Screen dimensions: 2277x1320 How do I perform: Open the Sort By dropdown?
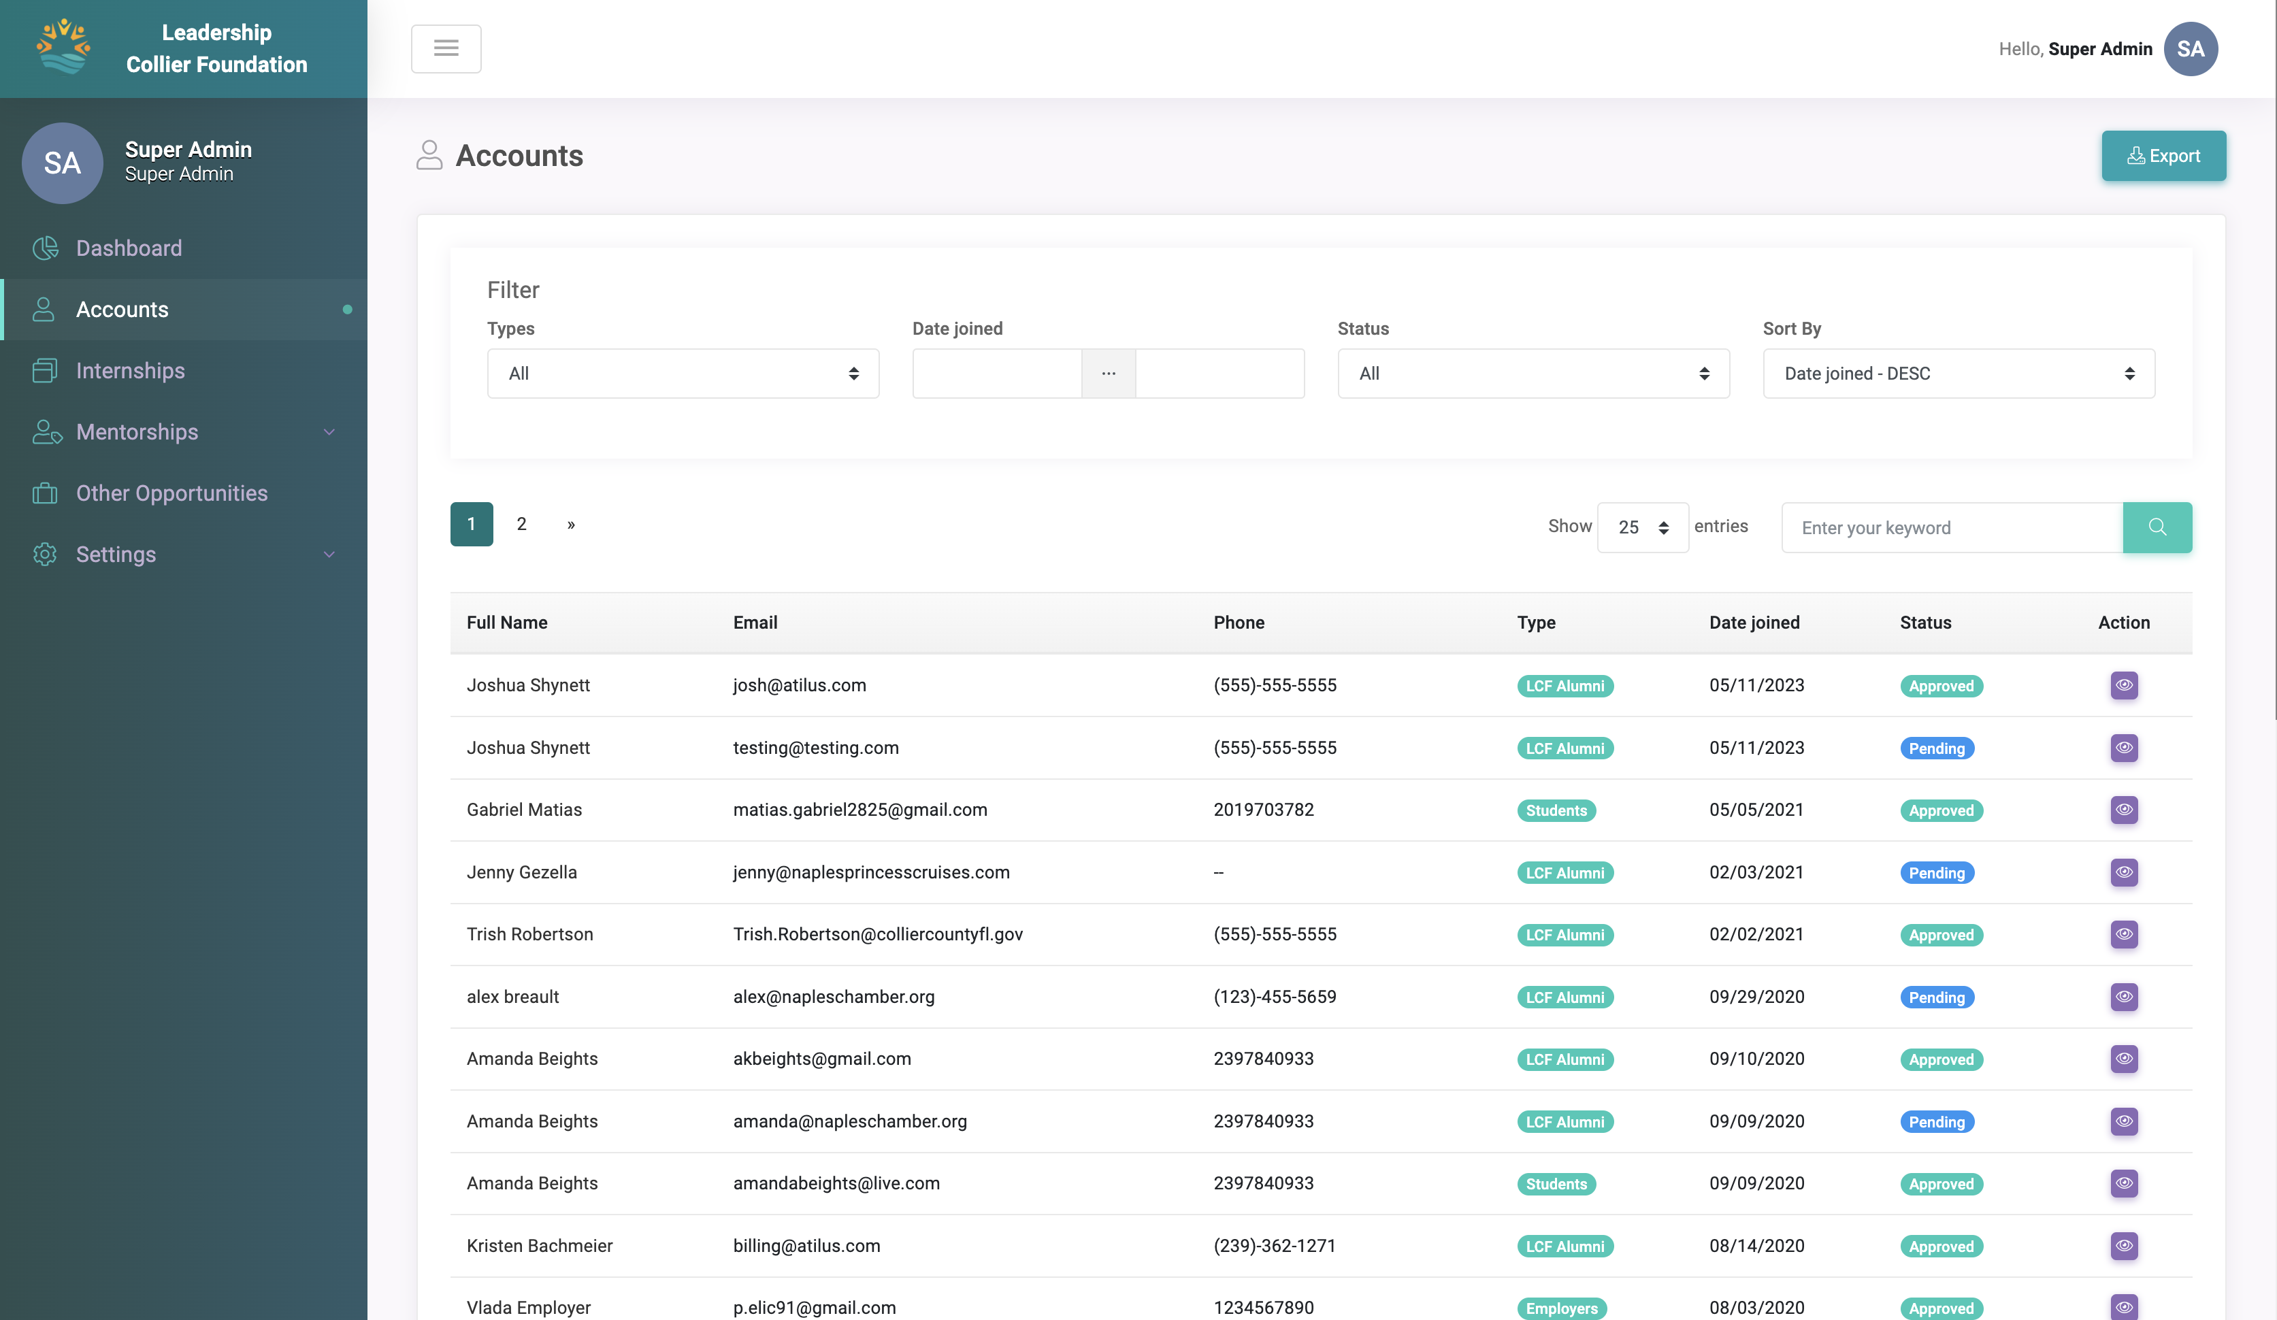click(x=1958, y=373)
